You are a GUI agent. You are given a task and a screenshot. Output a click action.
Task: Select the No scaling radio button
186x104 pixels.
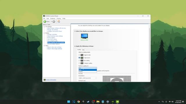[79, 60]
